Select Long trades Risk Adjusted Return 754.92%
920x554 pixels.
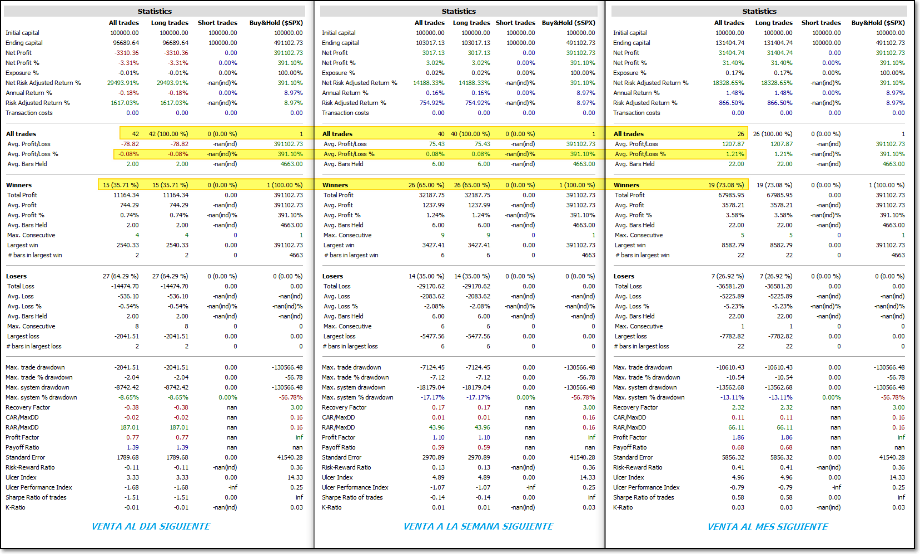[x=478, y=103]
